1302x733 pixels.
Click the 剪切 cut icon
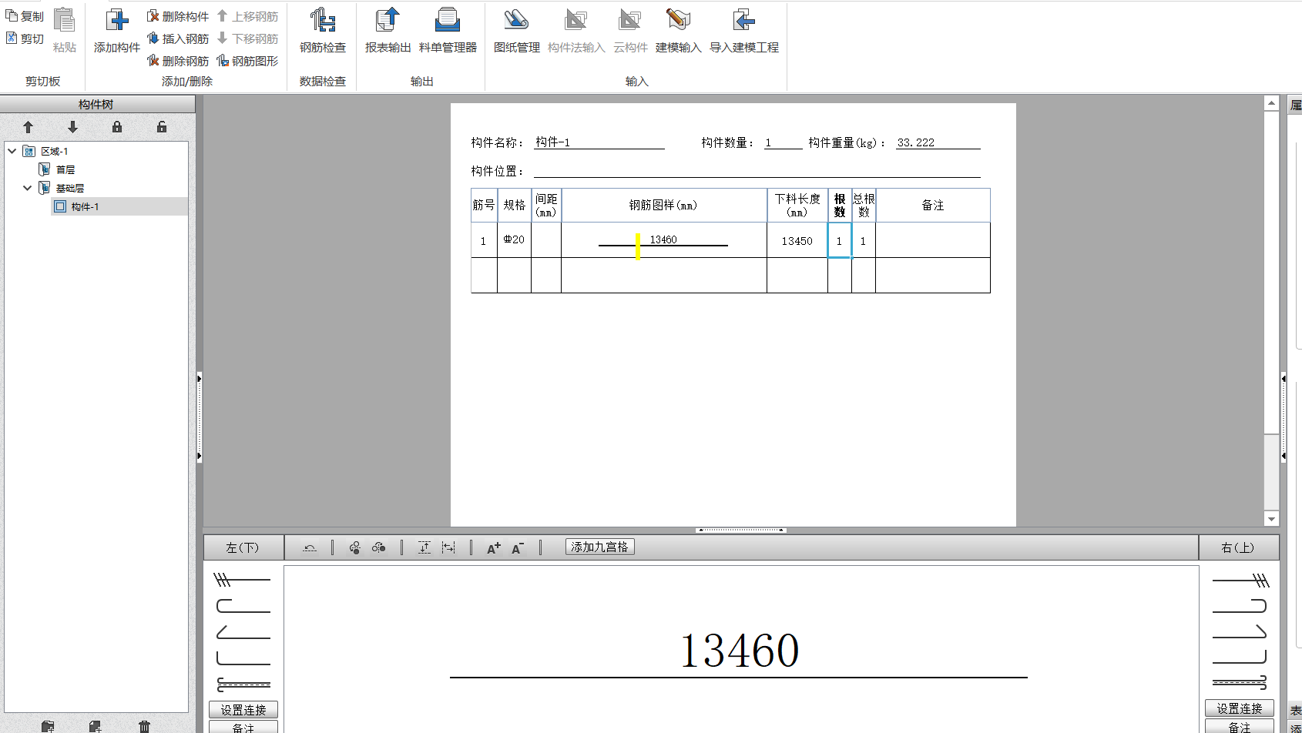click(12, 38)
